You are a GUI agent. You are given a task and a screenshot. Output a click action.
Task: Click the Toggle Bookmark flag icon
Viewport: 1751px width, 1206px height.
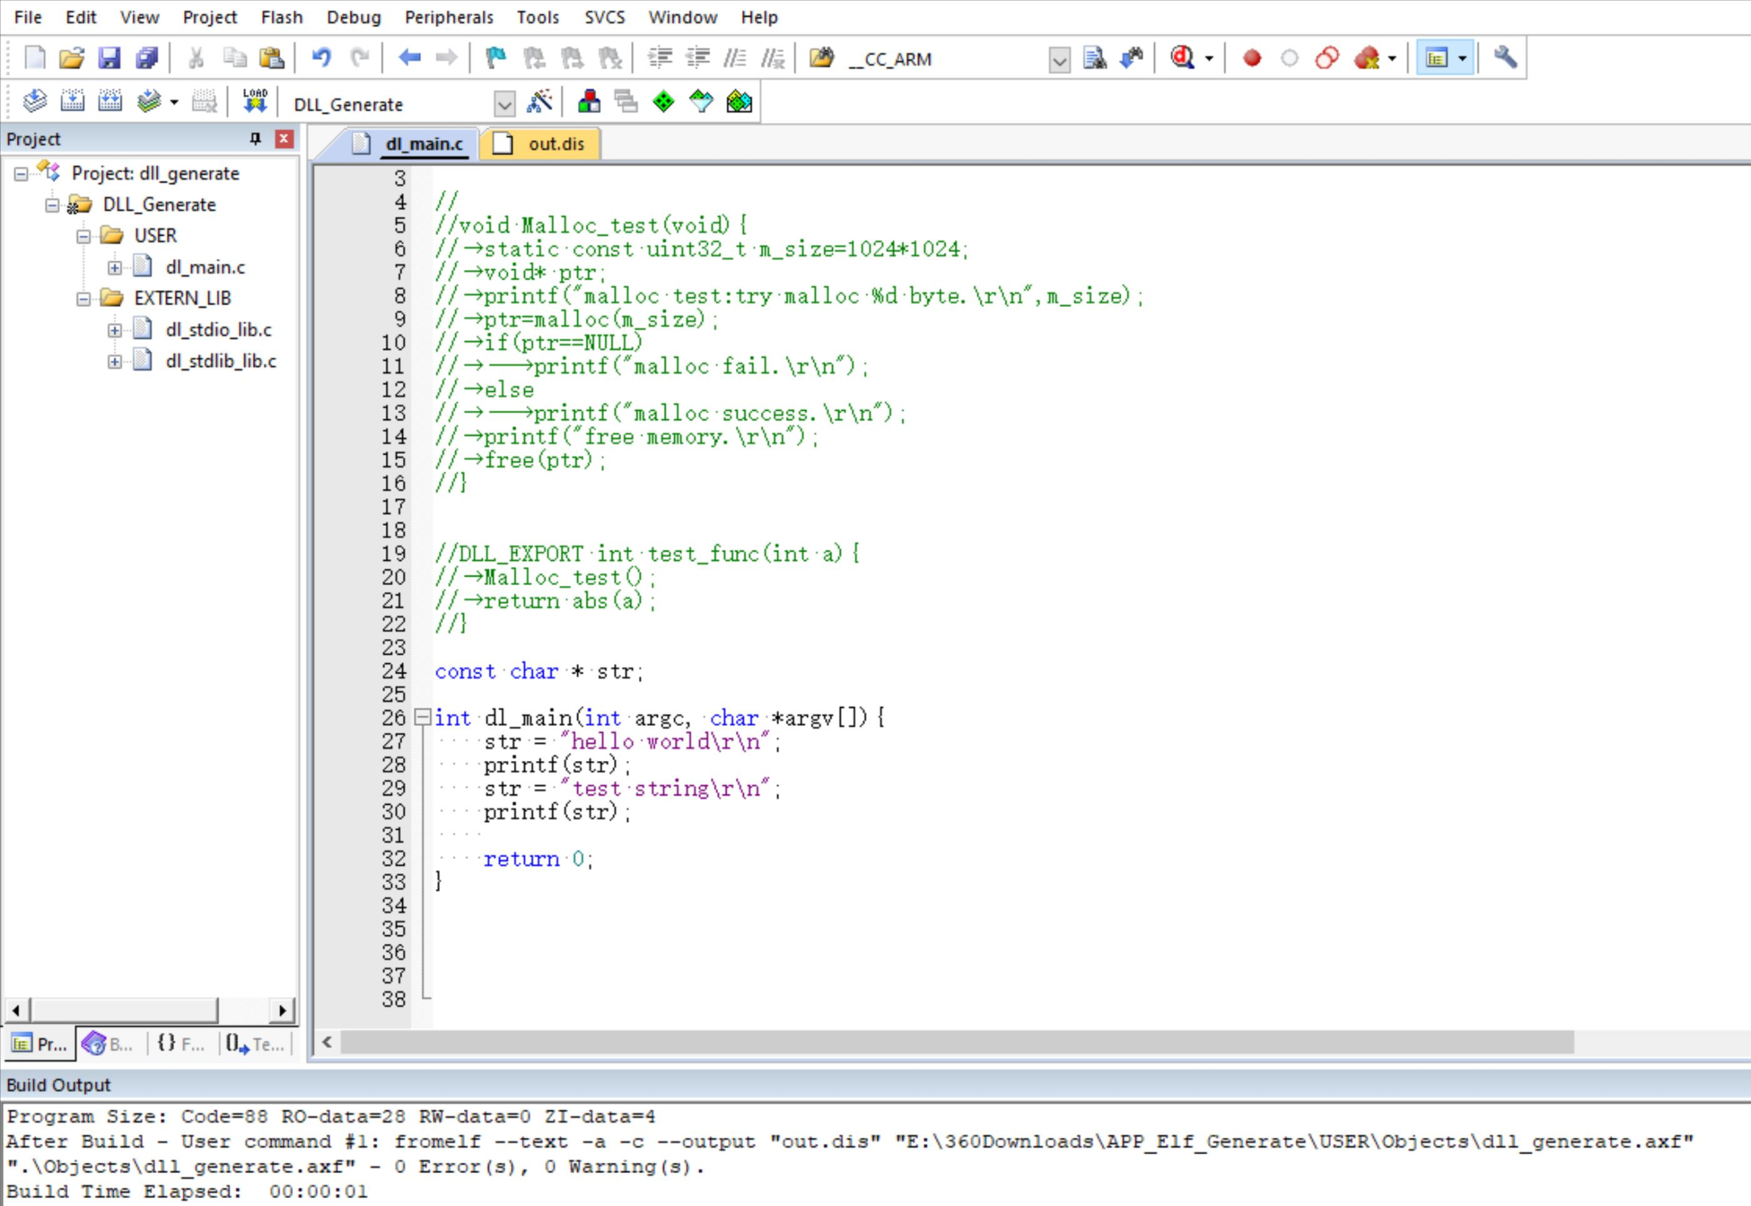496,58
